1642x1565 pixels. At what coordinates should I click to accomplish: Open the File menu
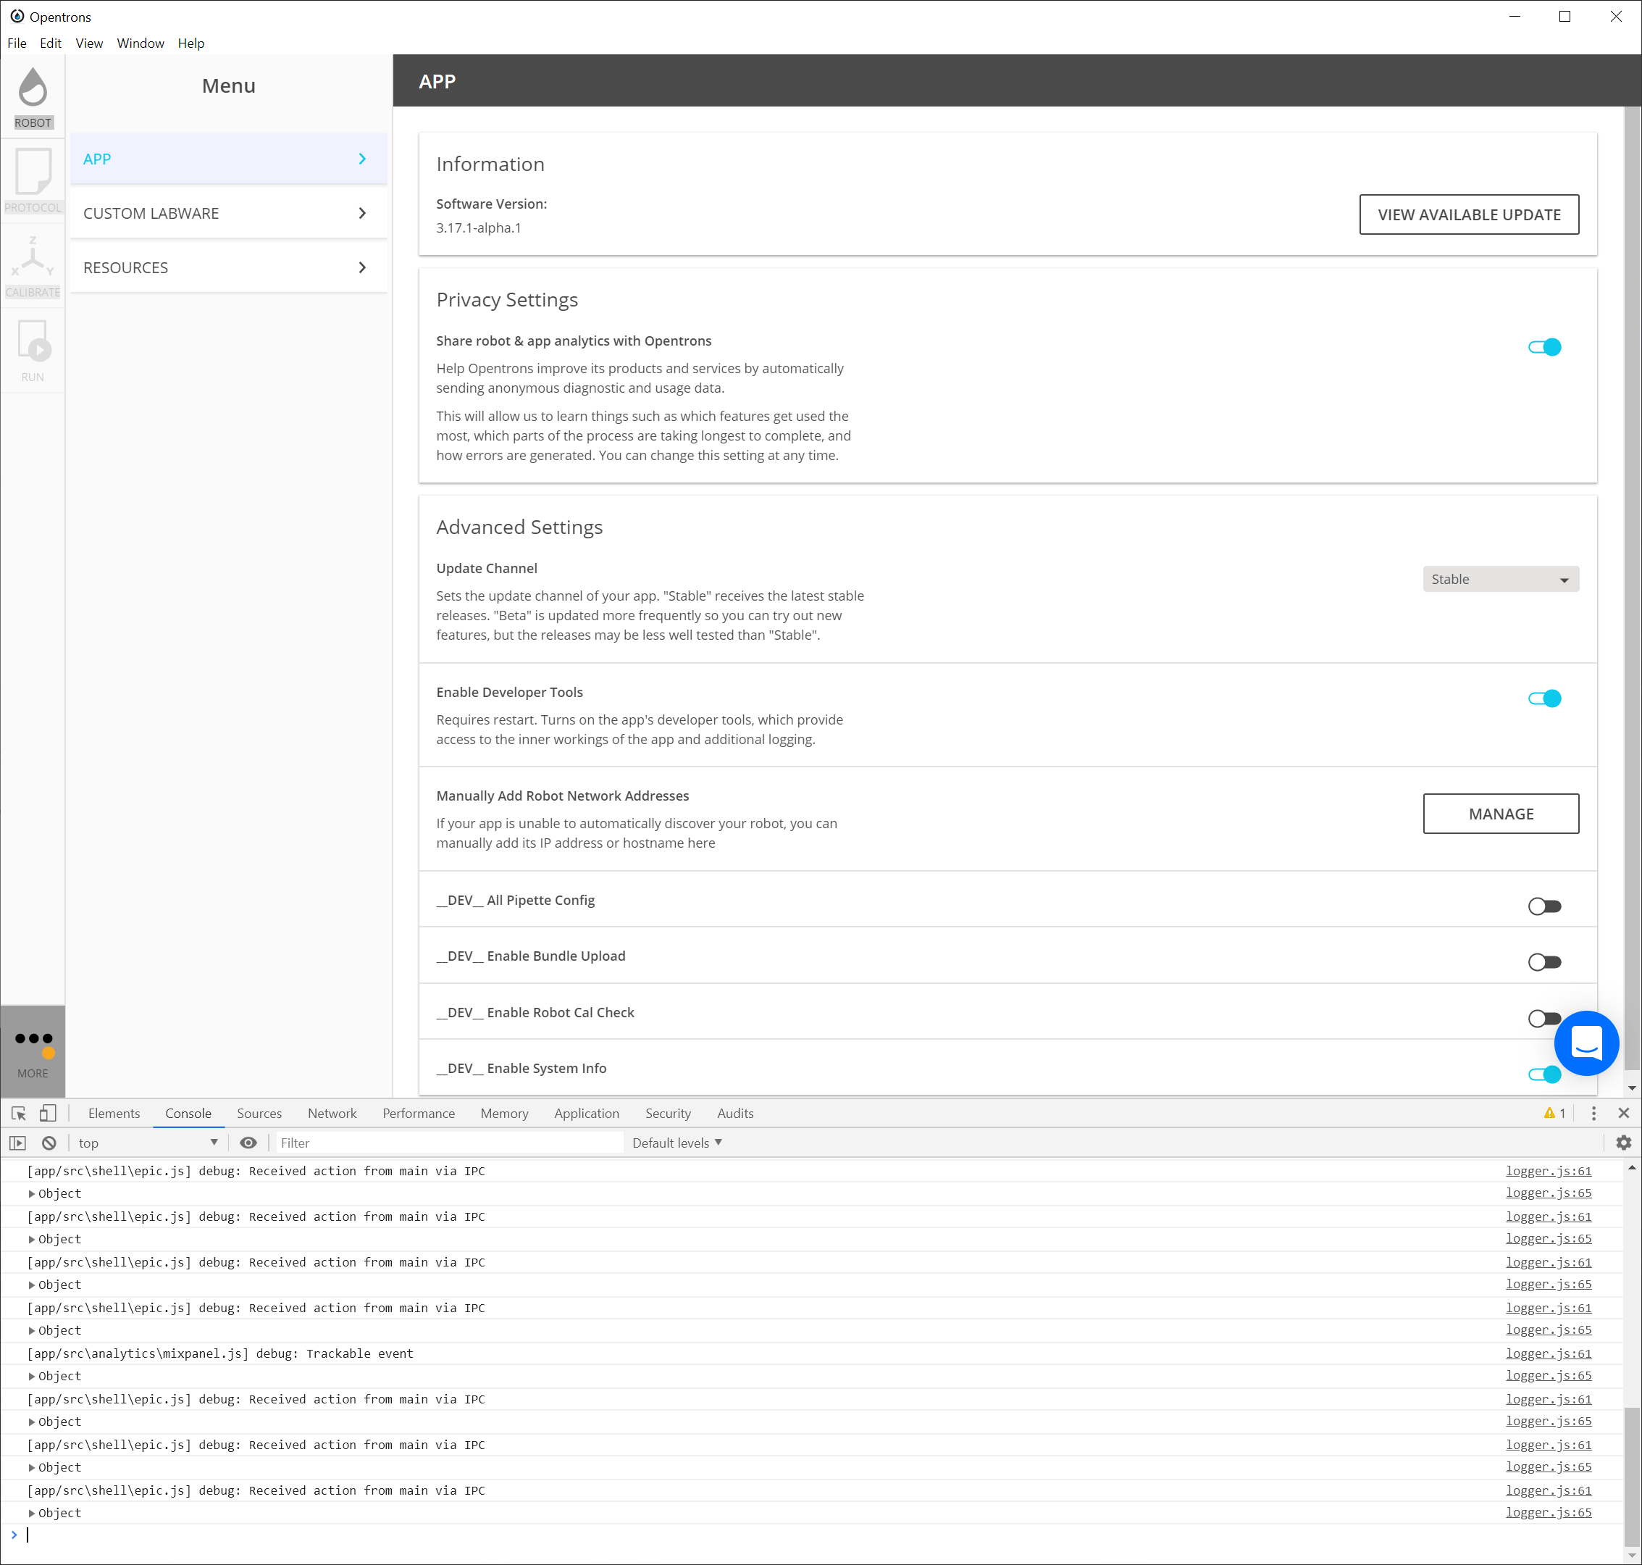click(x=16, y=43)
